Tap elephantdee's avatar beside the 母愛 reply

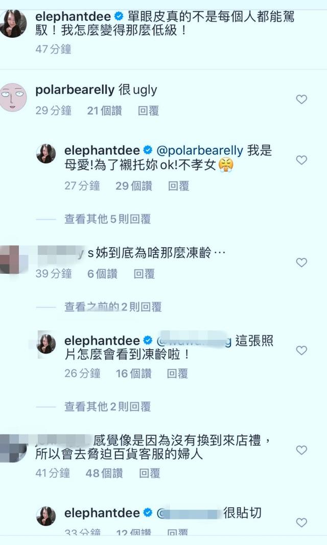click(46, 154)
